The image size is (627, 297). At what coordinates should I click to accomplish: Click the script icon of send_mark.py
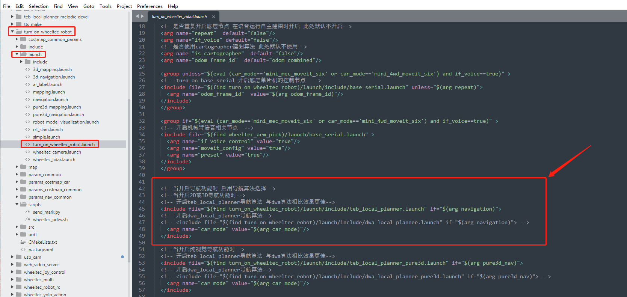(28, 212)
